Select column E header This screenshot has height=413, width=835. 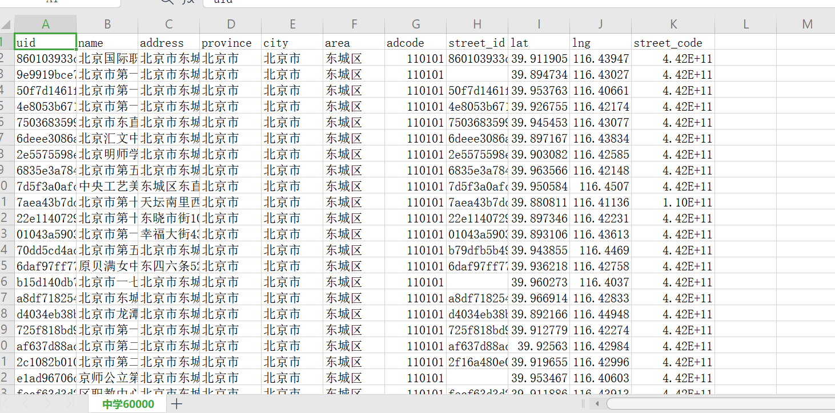(292, 24)
